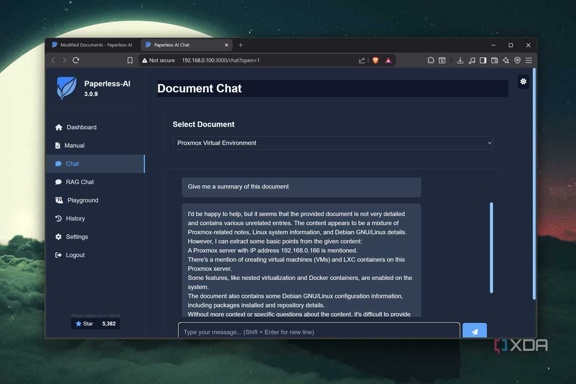Image resolution: width=576 pixels, height=384 pixels.
Task: Click the music note playlist icon
Action: (472, 60)
